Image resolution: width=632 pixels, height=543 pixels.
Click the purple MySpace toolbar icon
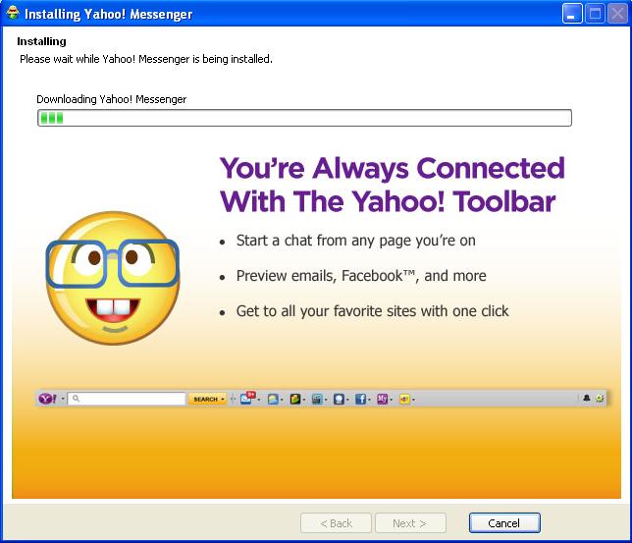382,399
